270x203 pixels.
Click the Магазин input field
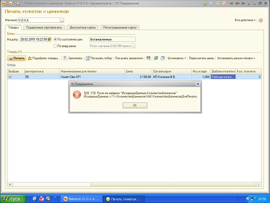(39, 20)
